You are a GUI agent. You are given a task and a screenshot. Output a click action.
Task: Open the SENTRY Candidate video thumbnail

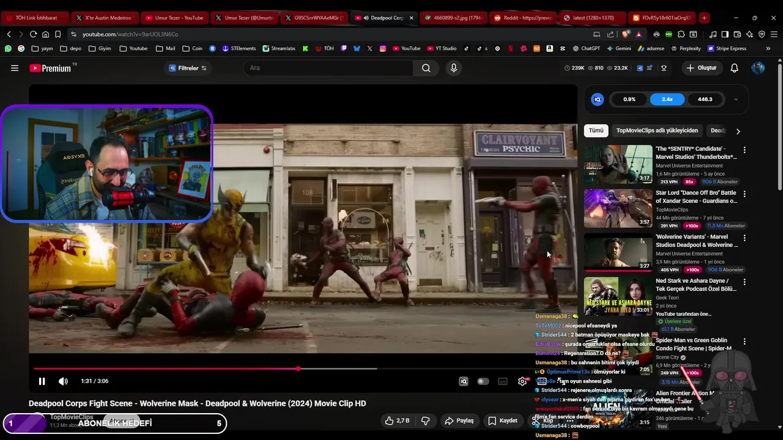[x=618, y=164]
